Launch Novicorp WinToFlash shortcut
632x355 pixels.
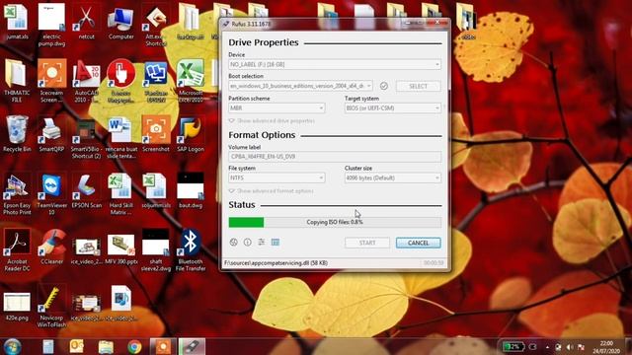coord(51,307)
